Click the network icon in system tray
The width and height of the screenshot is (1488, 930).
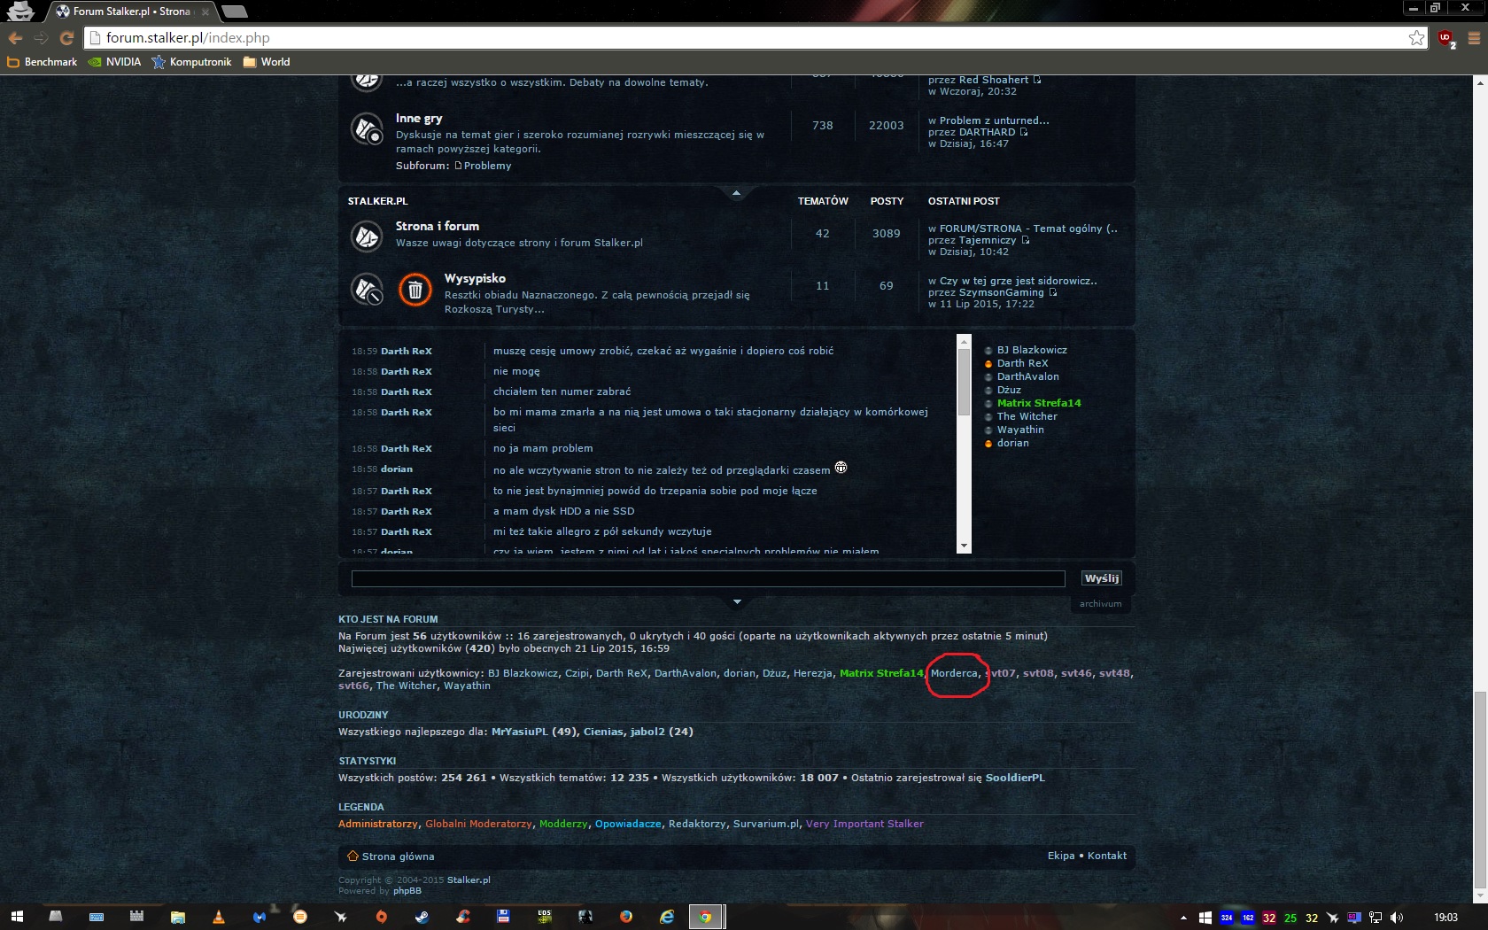pos(1376,918)
